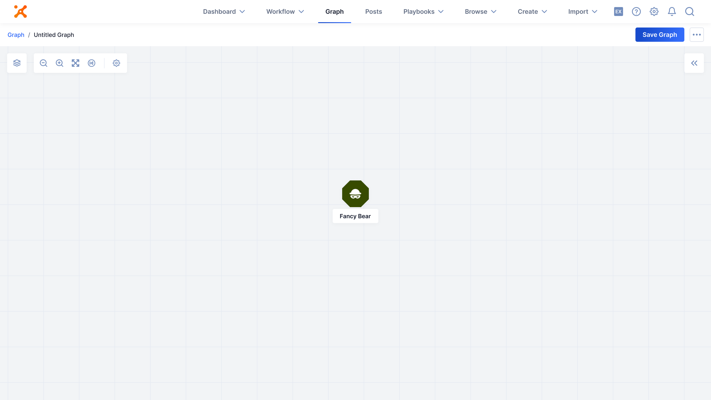Open the layers panel icon

tap(17, 63)
